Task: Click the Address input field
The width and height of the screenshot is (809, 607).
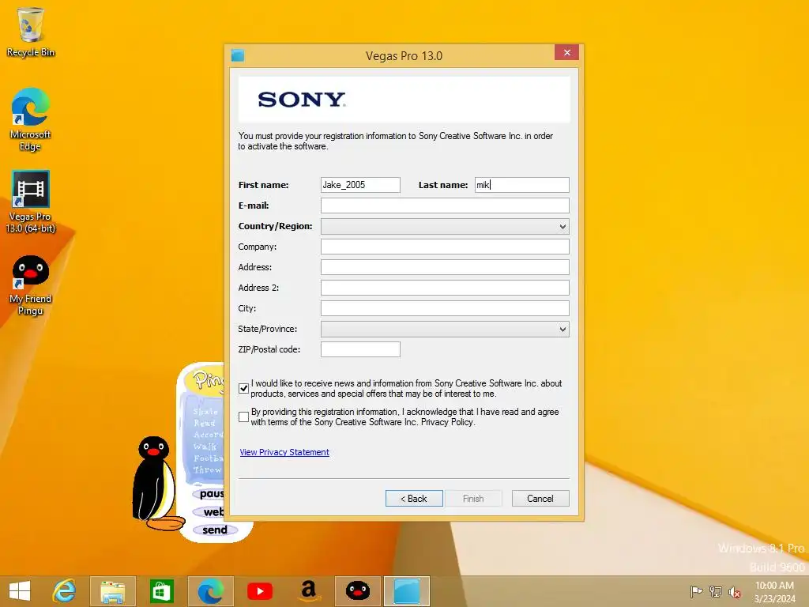Action: point(445,267)
